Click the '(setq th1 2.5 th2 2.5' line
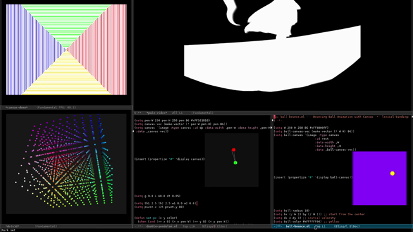Viewport: 413px width, 232px height. 165,204
